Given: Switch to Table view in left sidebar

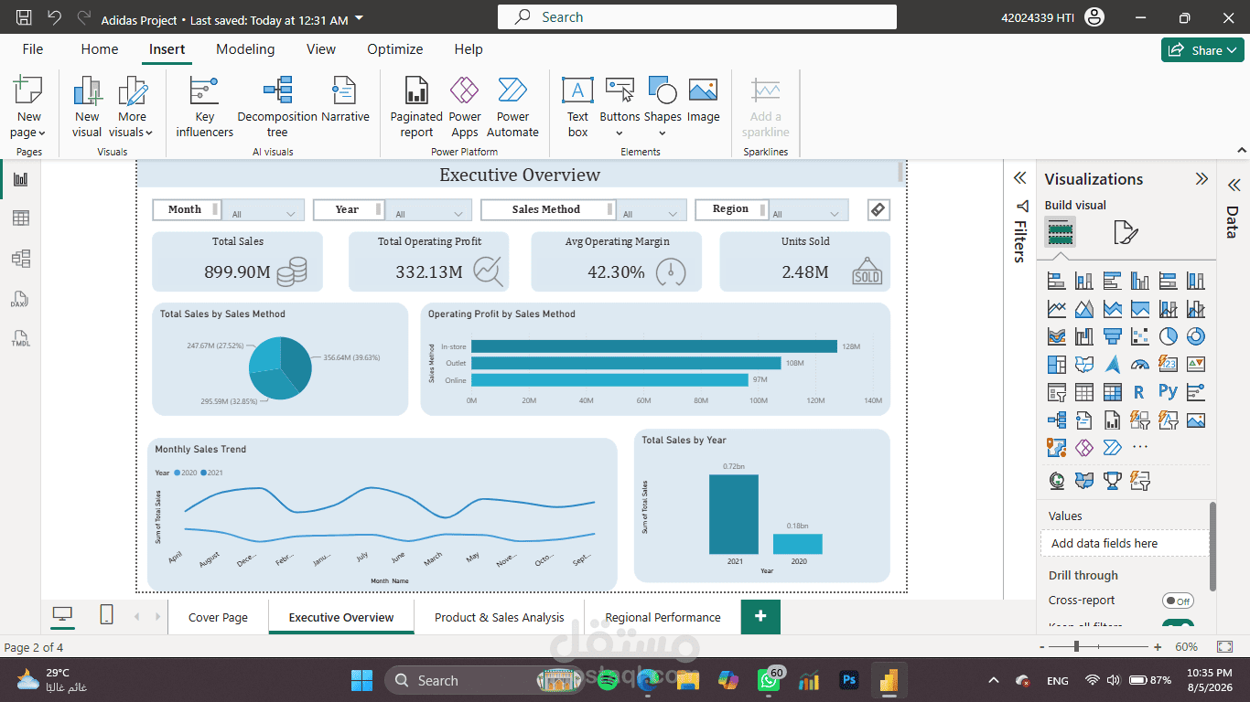Looking at the screenshot, I should tap(20, 218).
